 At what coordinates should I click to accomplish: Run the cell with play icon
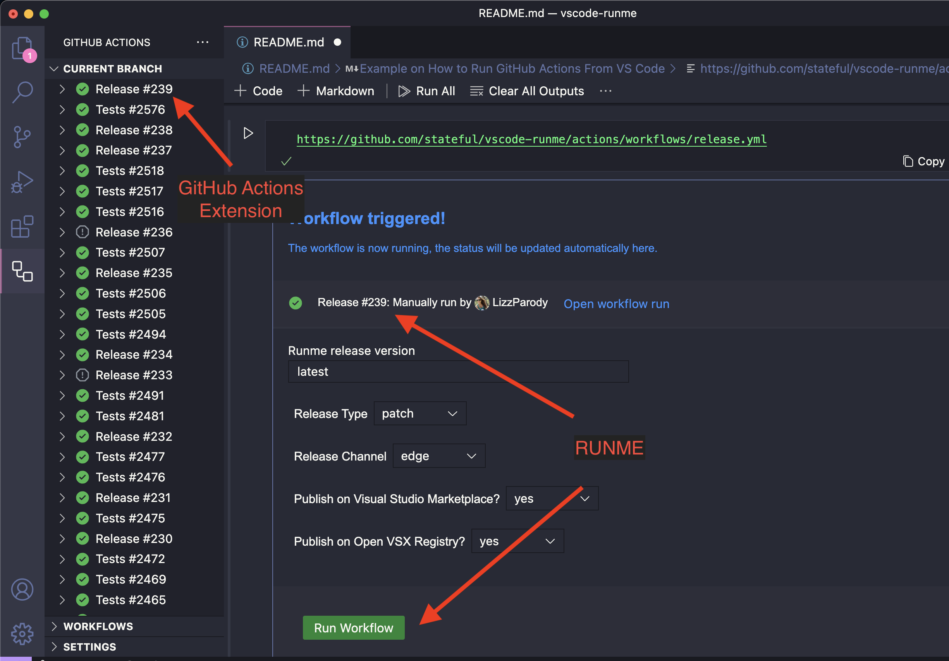[x=248, y=134]
